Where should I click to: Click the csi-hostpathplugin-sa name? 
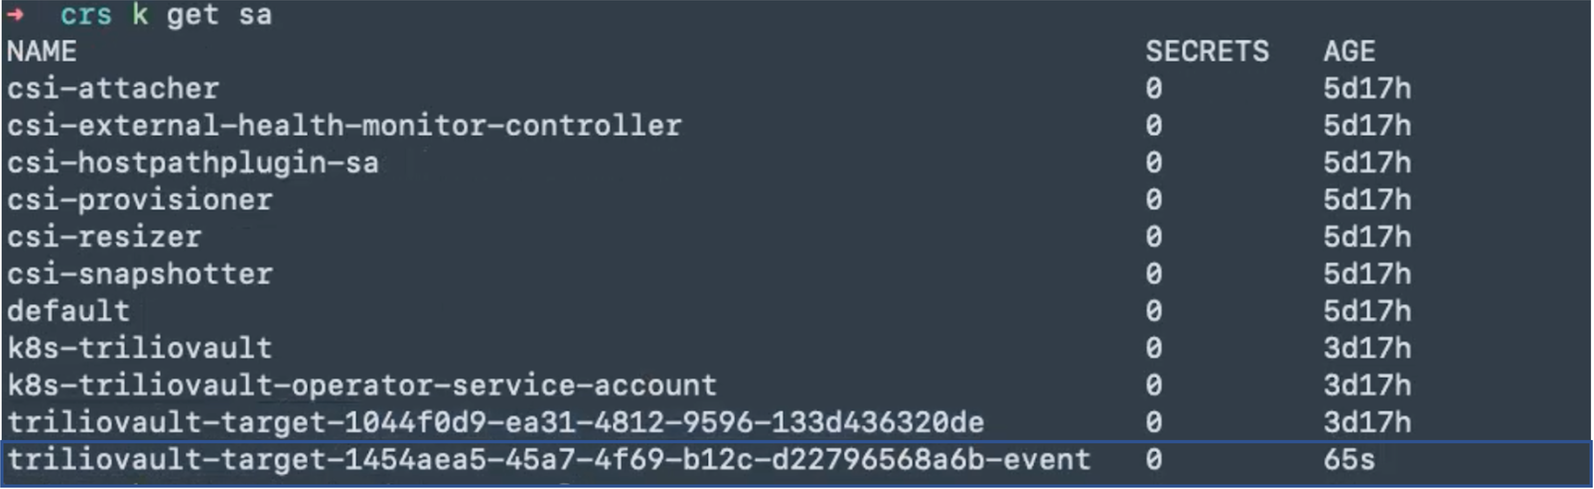pos(193,163)
